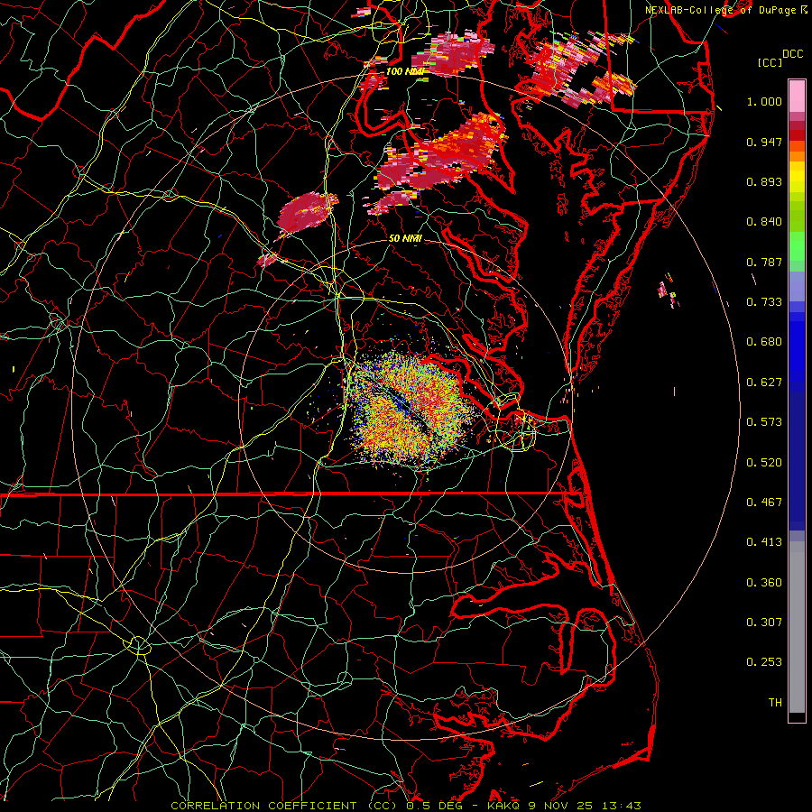
Task: Pick the dark navy color bar segment
Action: click(797, 461)
